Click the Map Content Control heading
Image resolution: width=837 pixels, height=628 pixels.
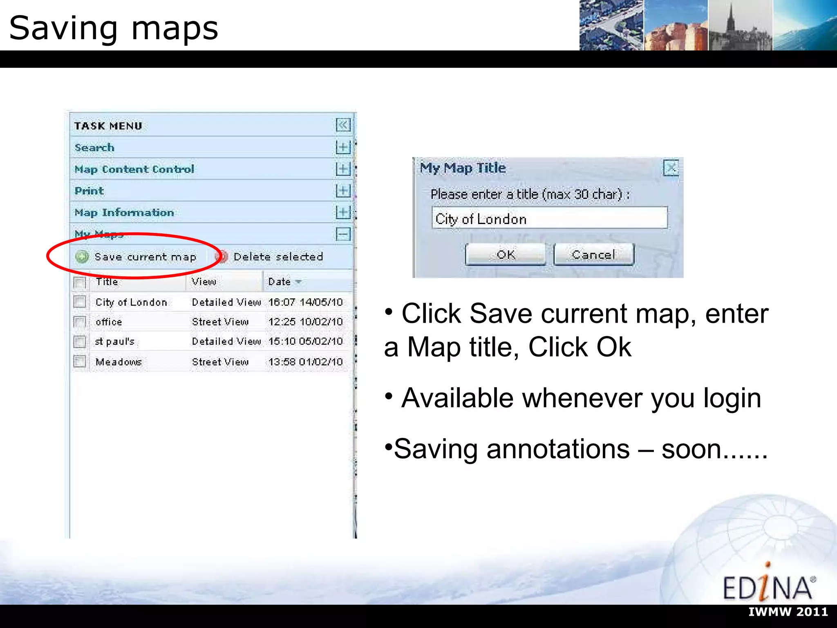click(134, 169)
